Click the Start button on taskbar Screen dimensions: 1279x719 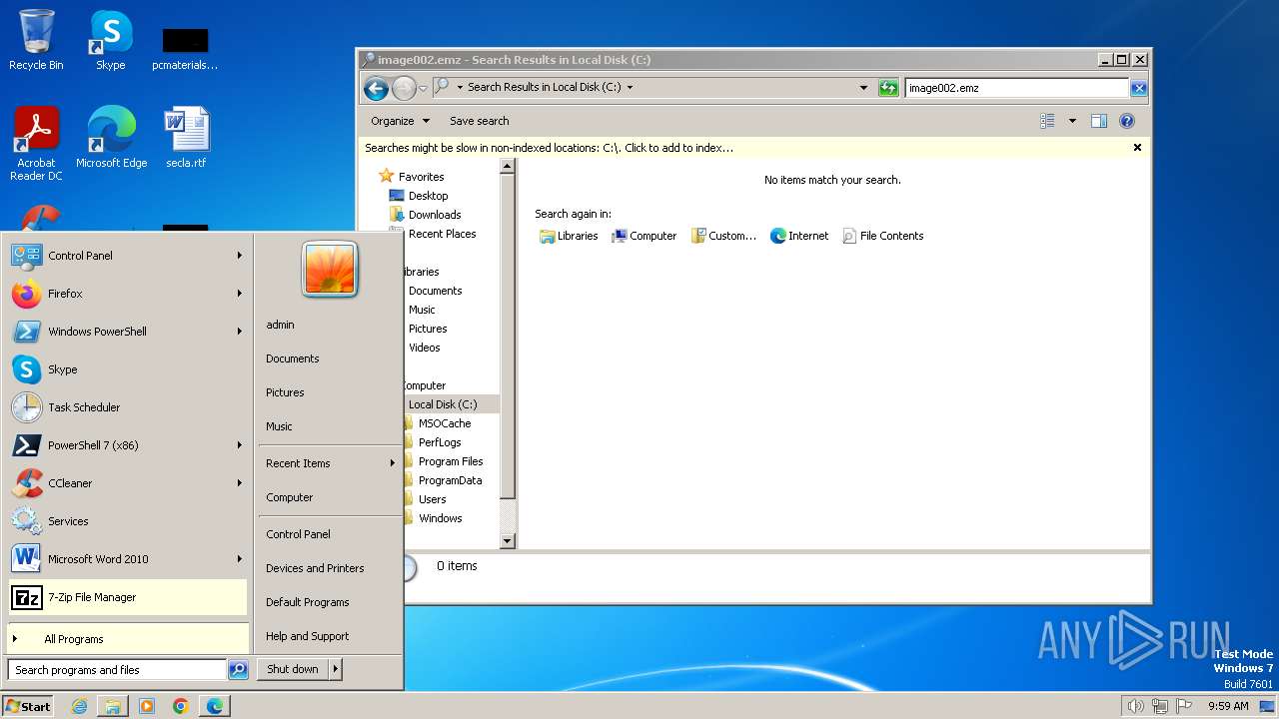[x=28, y=706]
